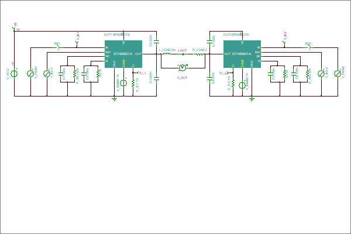351x234 pixels.
Task: Select the V_VS 12 DC voltage source symbol
Action: point(14,74)
